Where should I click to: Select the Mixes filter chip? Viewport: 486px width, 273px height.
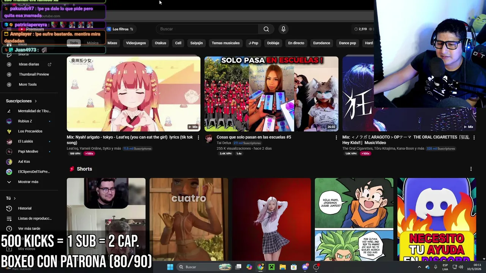[x=112, y=43]
